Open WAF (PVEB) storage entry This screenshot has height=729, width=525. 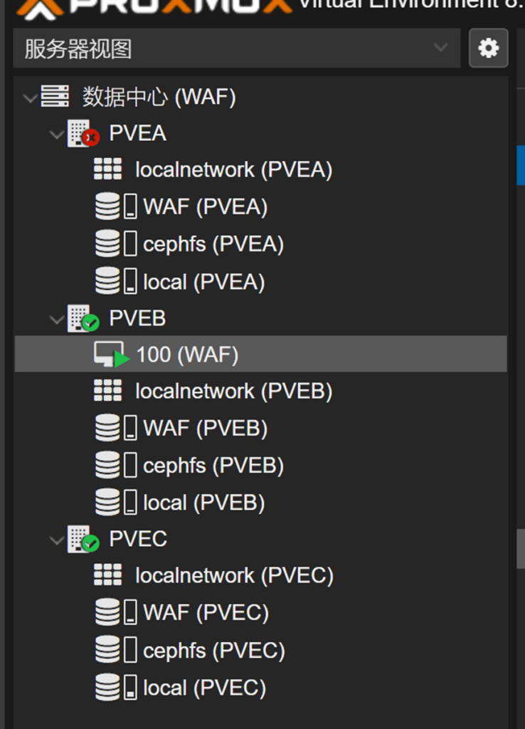[206, 428]
